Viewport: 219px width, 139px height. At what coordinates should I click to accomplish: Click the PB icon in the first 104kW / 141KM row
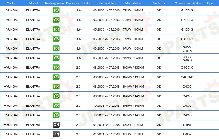56,87
